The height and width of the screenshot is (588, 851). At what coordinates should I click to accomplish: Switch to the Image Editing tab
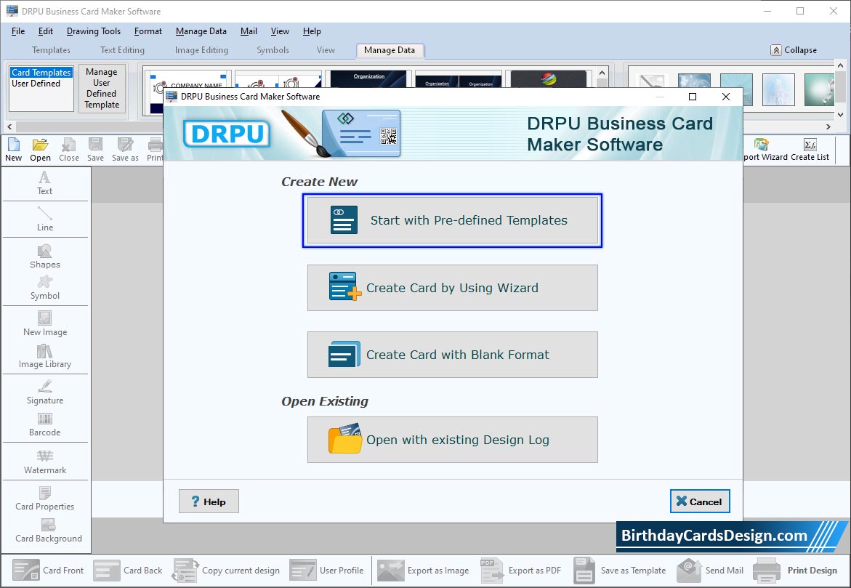(x=201, y=50)
